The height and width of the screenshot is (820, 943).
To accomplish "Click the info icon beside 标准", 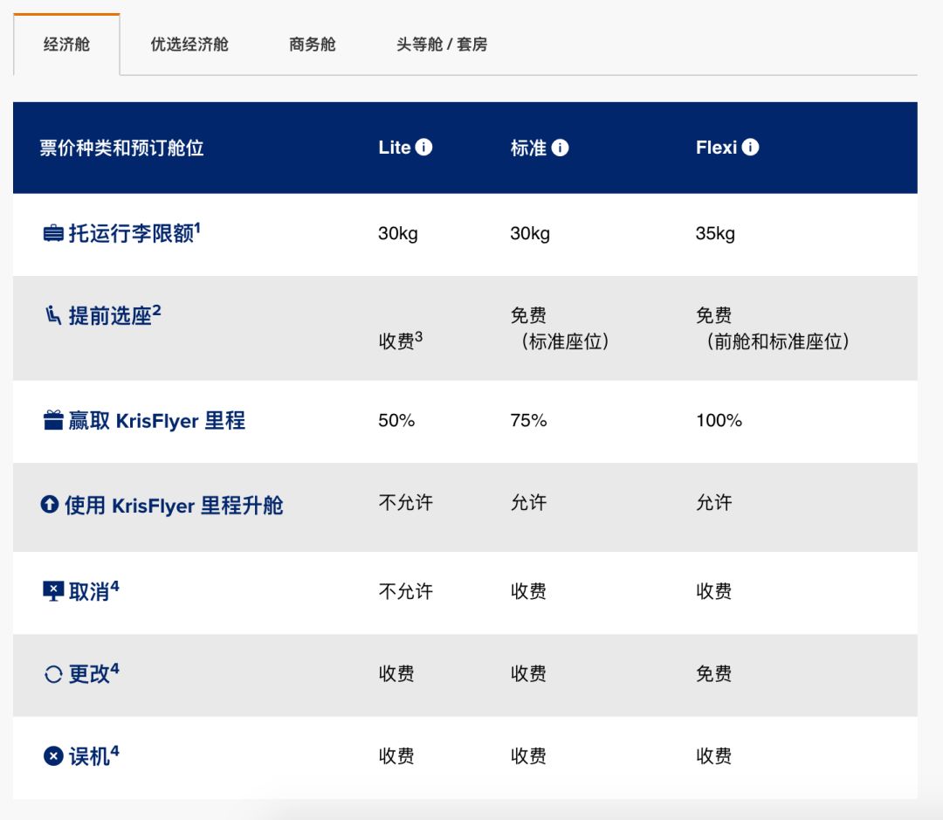I will coord(561,148).
